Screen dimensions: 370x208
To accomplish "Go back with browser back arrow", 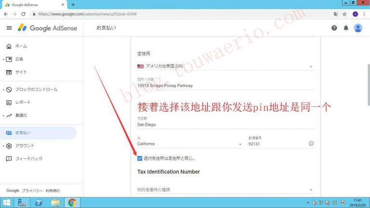I will pyautogui.click(x=6, y=14).
